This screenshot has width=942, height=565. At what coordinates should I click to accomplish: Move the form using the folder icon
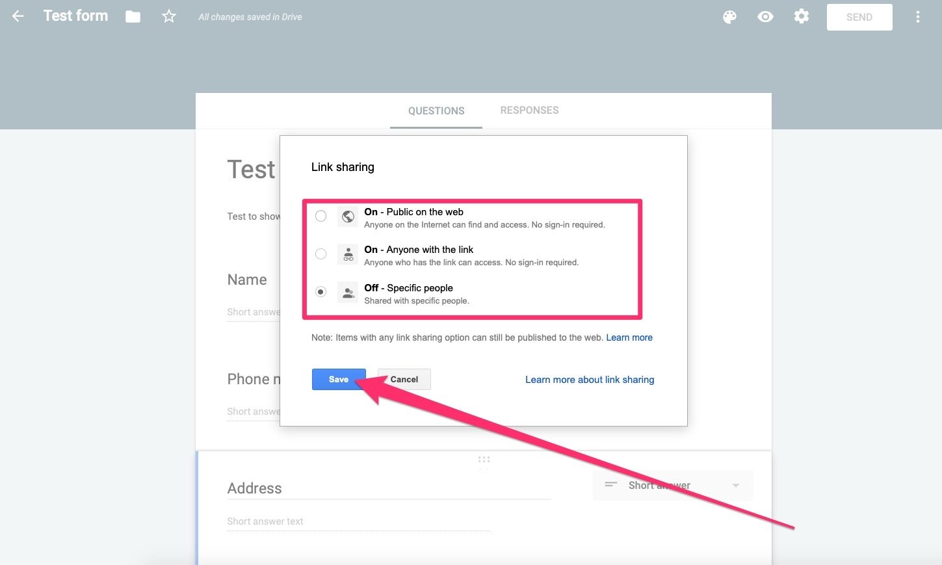click(133, 17)
